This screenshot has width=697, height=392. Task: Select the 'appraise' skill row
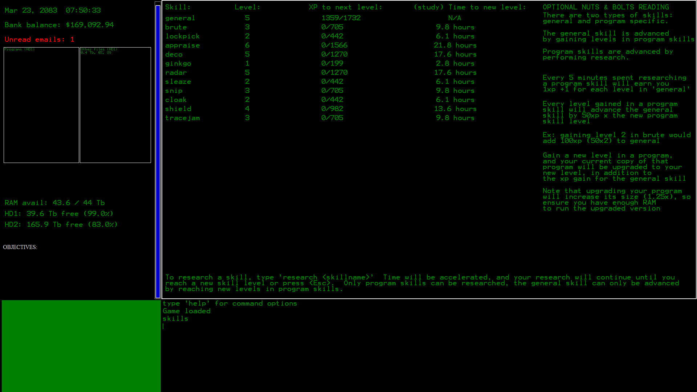pos(183,45)
